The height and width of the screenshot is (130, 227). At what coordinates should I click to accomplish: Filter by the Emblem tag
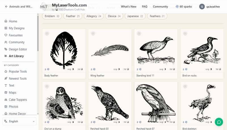(52, 16)
